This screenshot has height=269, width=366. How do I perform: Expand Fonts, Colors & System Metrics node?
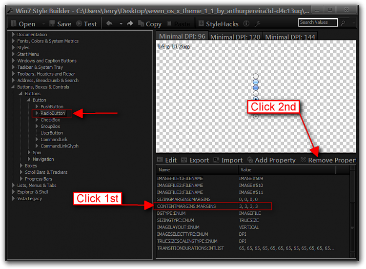(x=13, y=41)
